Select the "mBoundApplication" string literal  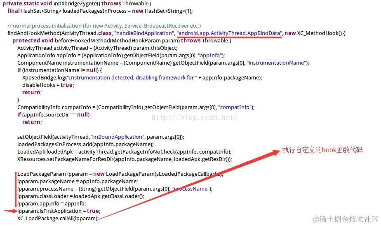pyautogui.click(x=118, y=137)
